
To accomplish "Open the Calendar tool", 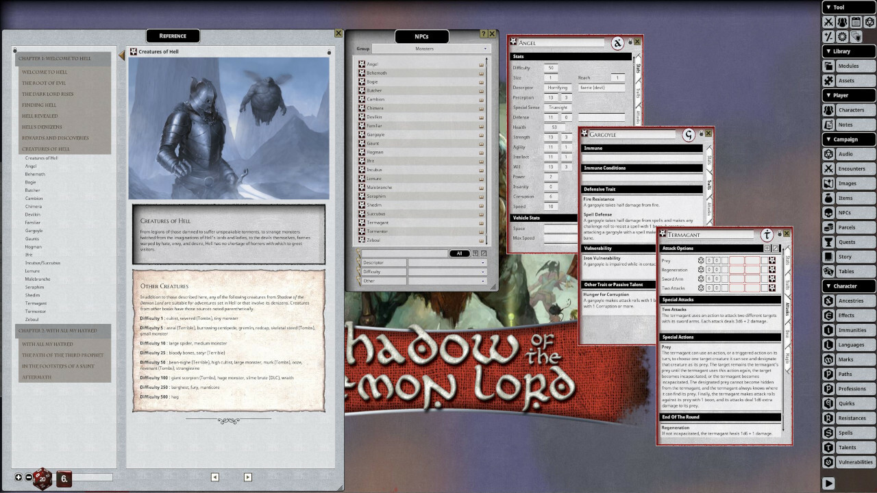I will (856, 21).
